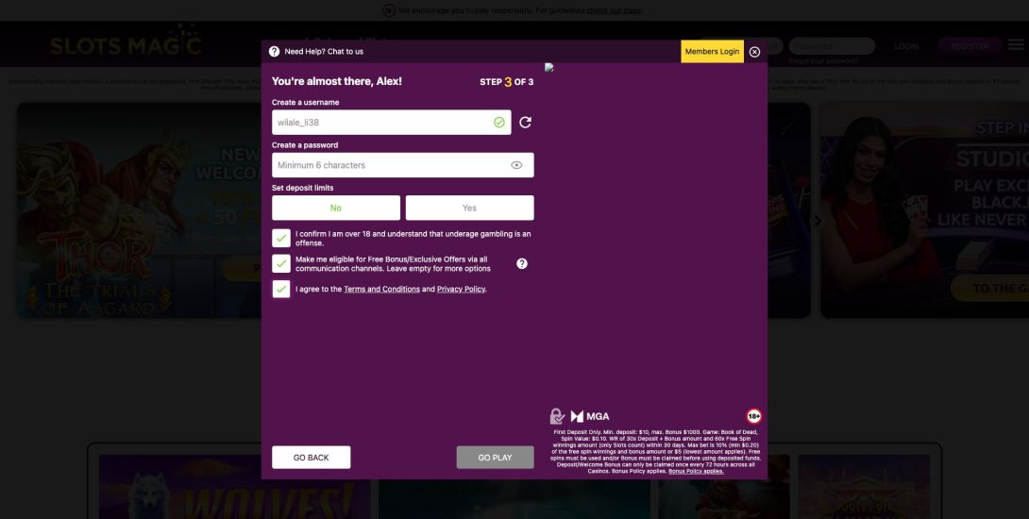Click GO BACK button

click(312, 458)
